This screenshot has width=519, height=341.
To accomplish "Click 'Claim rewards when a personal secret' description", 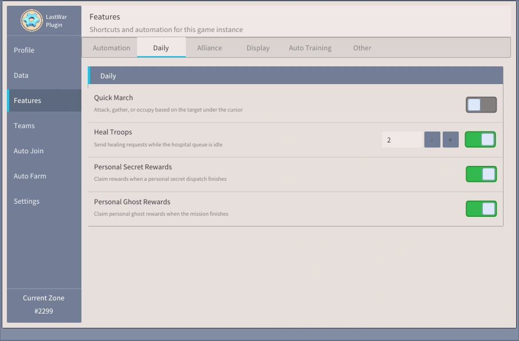I will (160, 179).
